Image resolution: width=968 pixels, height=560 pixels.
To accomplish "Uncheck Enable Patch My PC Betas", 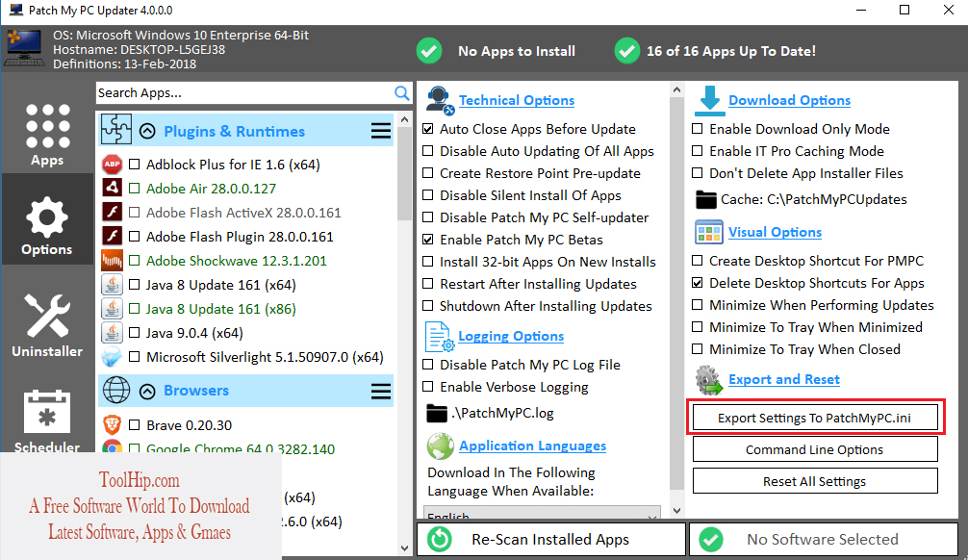I will tap(427, 240).
